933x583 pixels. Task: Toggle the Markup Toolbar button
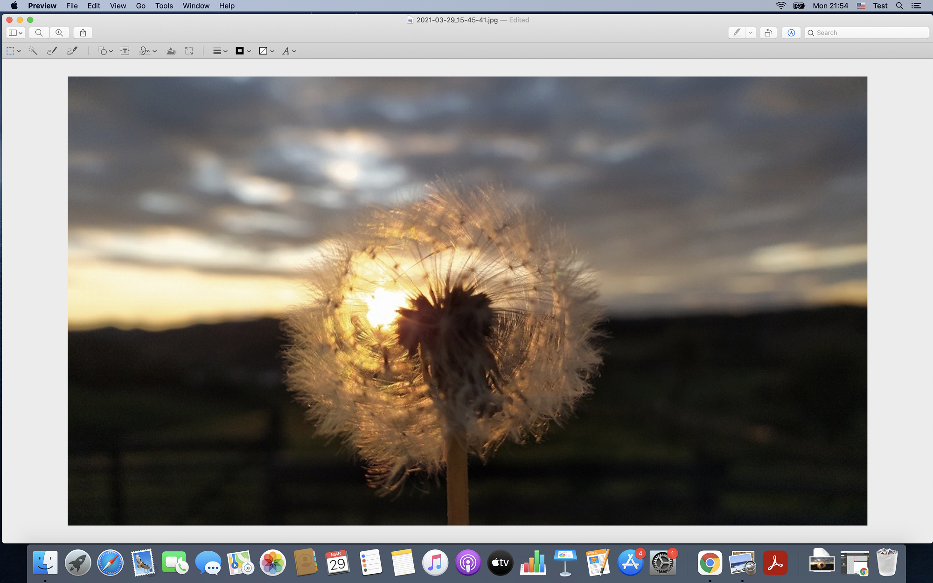pyautogui.click(x=791, y=33)
